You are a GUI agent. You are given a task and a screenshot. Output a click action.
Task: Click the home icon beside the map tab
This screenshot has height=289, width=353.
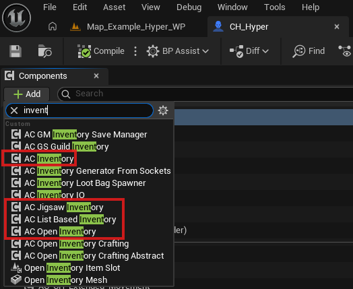[53, 26]
